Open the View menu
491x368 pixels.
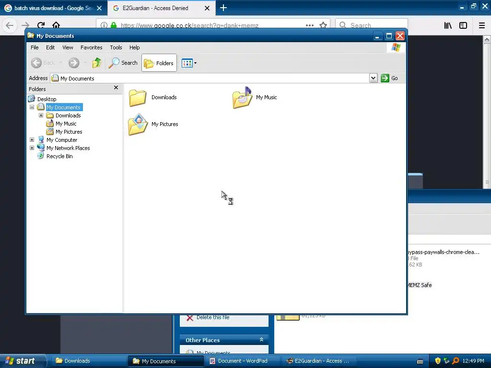(68, 47)
